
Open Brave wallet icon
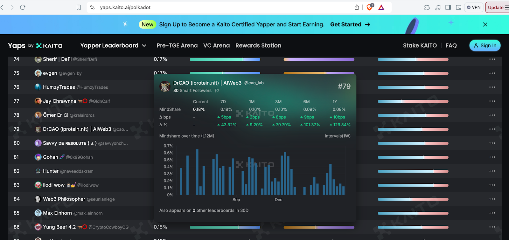[458, 7]
